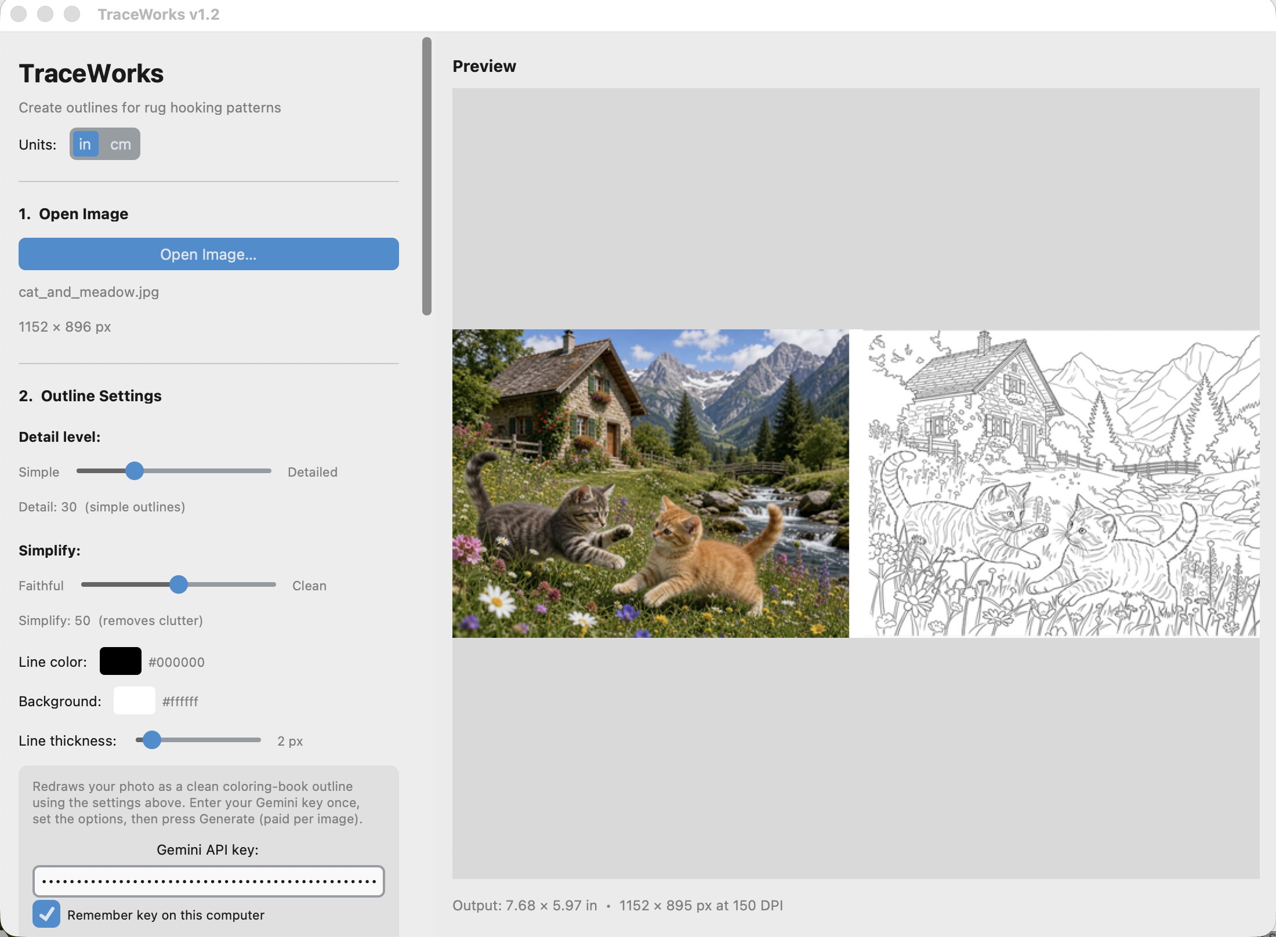Minimize the TraceWorks window
1276x937 pixels.
click(45, 14)
